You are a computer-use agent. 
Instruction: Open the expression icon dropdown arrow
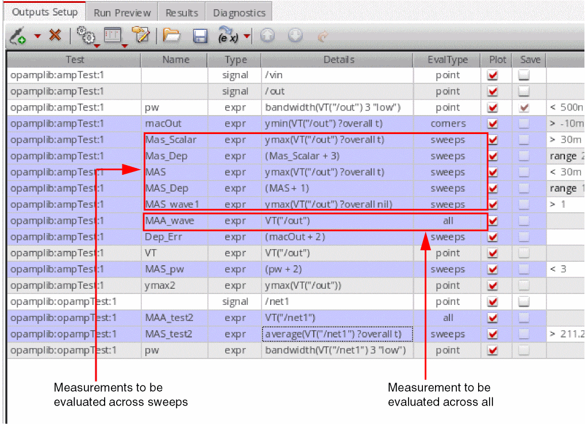tap(247, 36)
